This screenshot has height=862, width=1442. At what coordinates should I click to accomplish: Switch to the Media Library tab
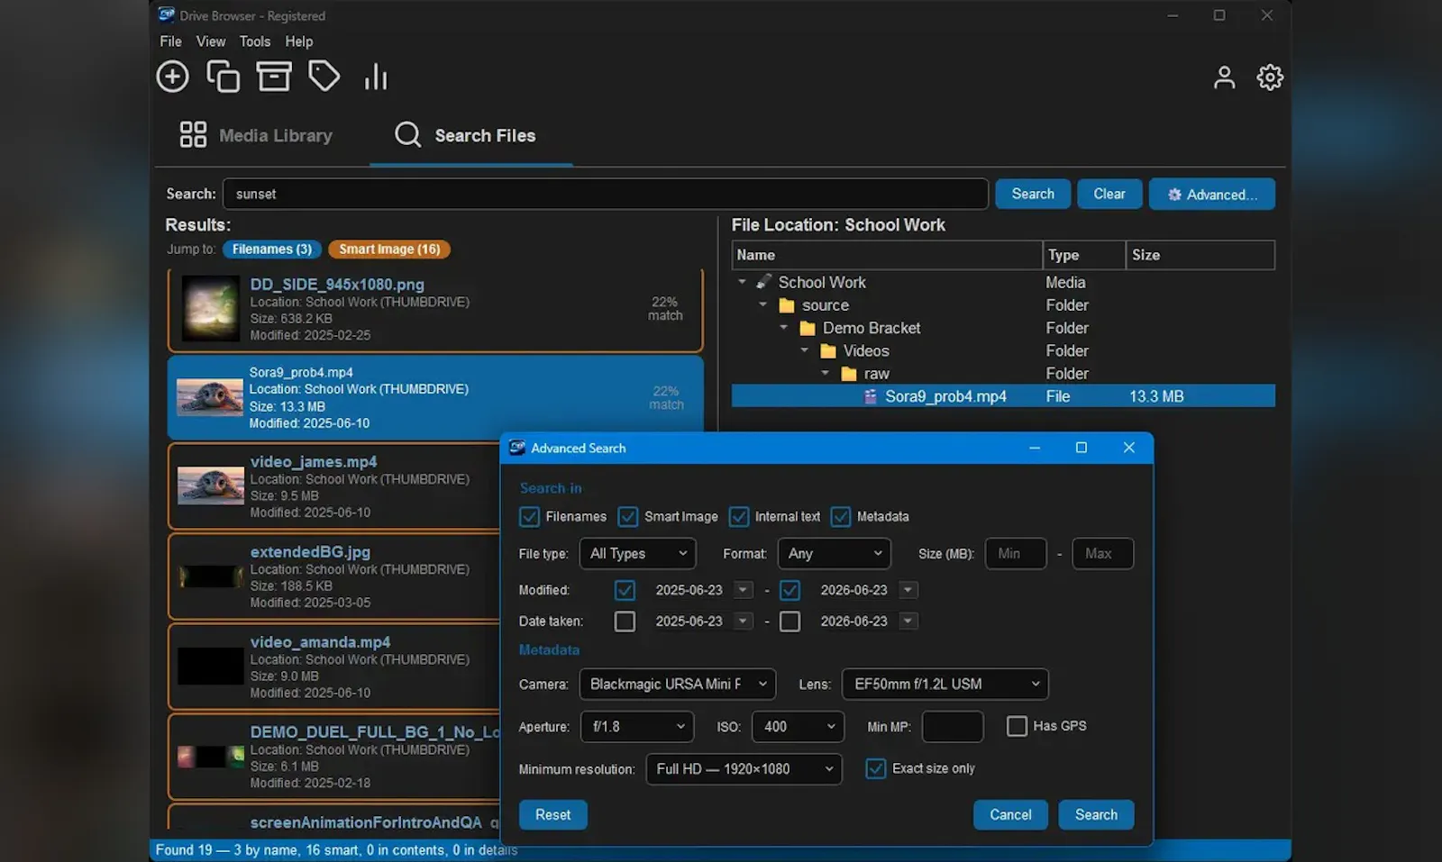coord(256,135)
